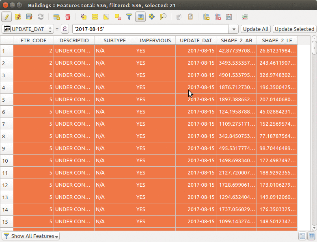Click Update All button
Screen dimensions: 317x242
[256, 29]
